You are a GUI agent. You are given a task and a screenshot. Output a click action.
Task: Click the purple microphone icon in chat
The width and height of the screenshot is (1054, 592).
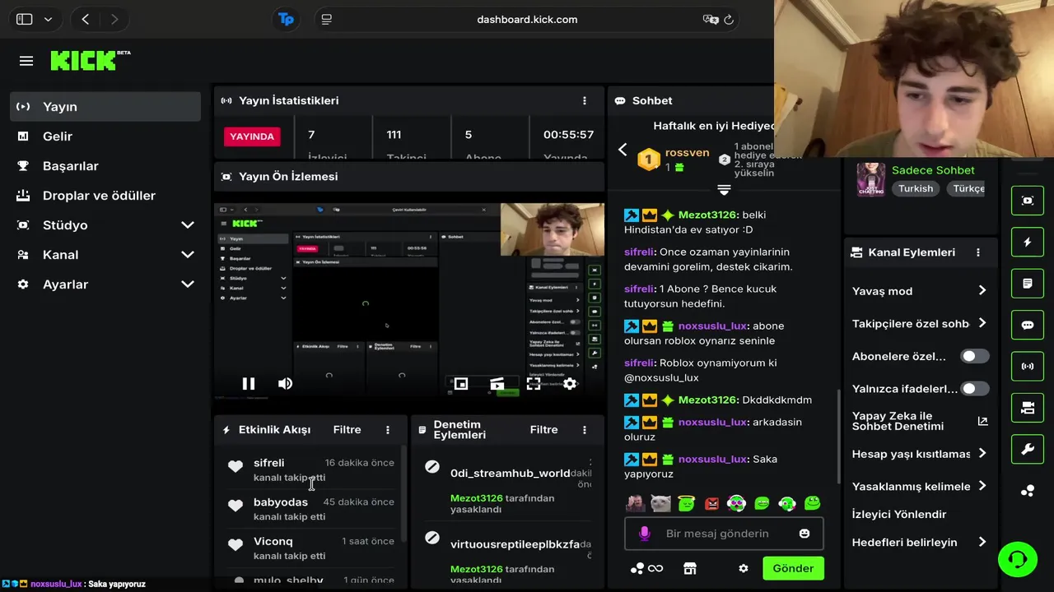644,534
